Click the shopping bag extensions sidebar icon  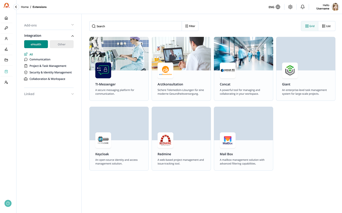[6, 72]
